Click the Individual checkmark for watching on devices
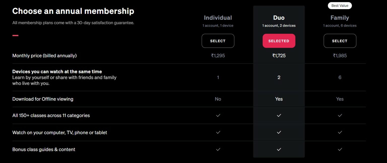This screenshot has width=387, height=163. pyautogui.click(x=218, y=132)
